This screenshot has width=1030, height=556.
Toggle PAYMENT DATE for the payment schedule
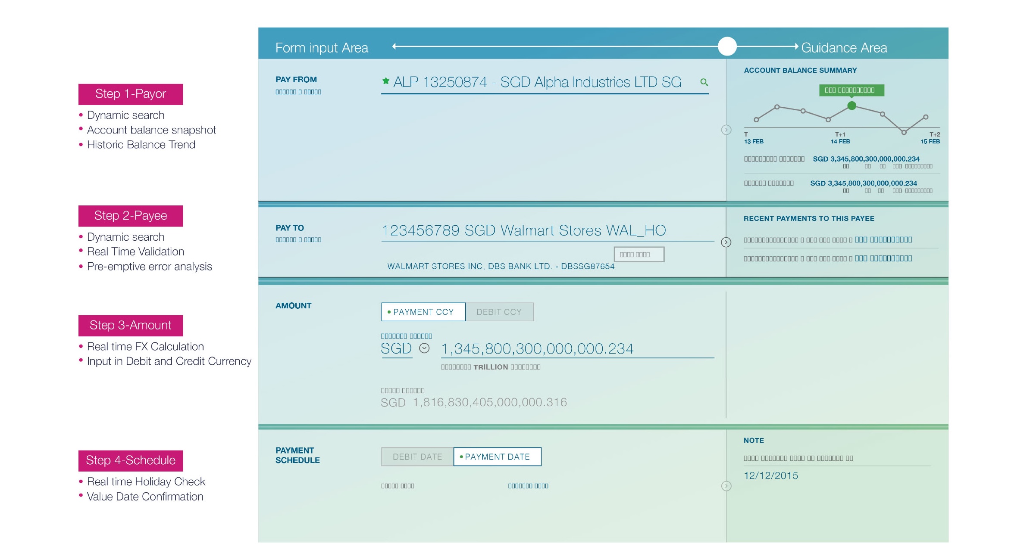click(x=497, y=457)
